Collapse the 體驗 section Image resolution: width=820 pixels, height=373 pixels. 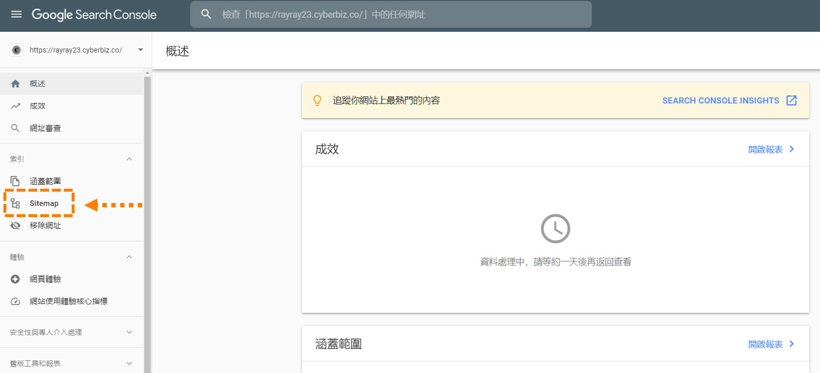coord(129,257)
